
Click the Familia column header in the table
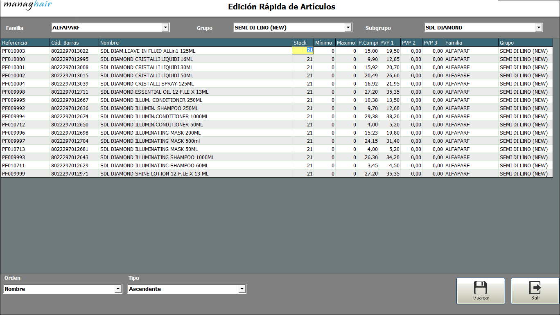[x=471, y=43]
